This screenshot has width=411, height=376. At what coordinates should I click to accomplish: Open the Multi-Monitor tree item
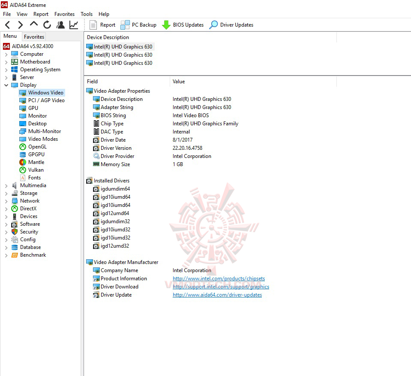click(x=40, y=131)
